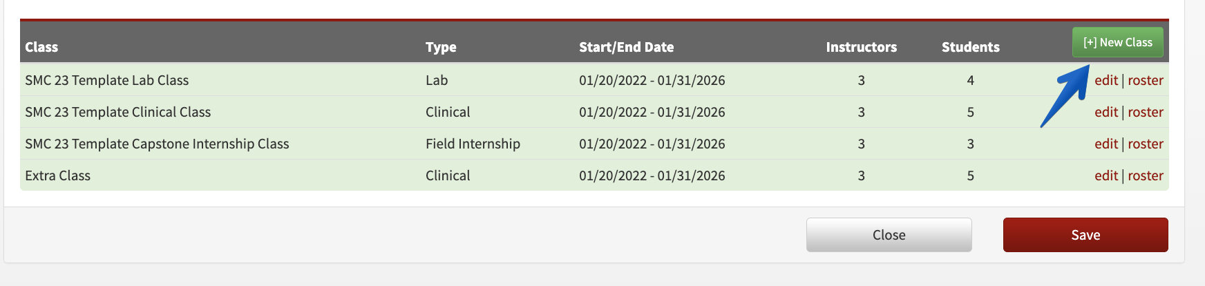1205x286 pixels.
Task: Edit the Capstone Internship Class
Action: click(x=1106, y=144)
